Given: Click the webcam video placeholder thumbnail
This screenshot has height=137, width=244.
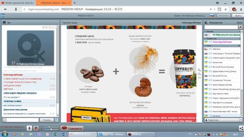Looking at the screenshot, I should [x=30, y=48].
